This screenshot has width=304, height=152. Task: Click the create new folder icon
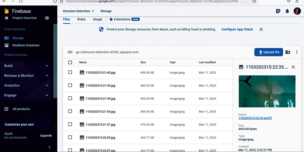[288, 52]
